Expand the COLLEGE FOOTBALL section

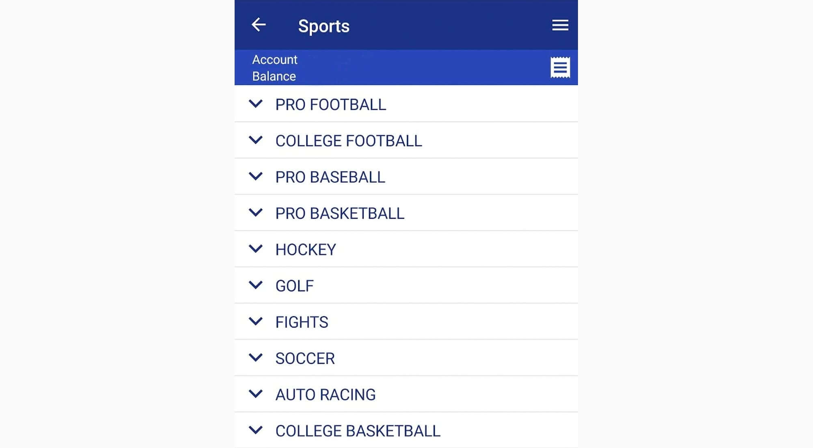(256, 141)
